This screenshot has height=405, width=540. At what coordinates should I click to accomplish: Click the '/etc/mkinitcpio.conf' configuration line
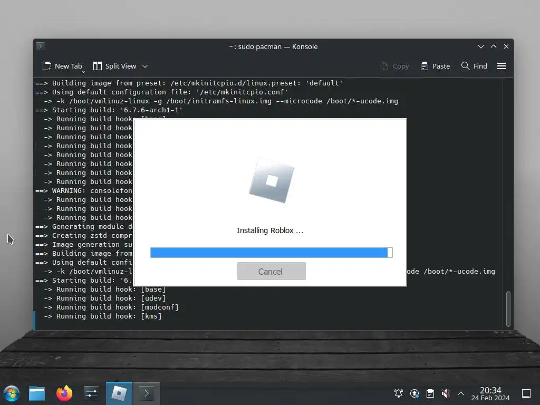pyautogui.click(x=161, y=92)
